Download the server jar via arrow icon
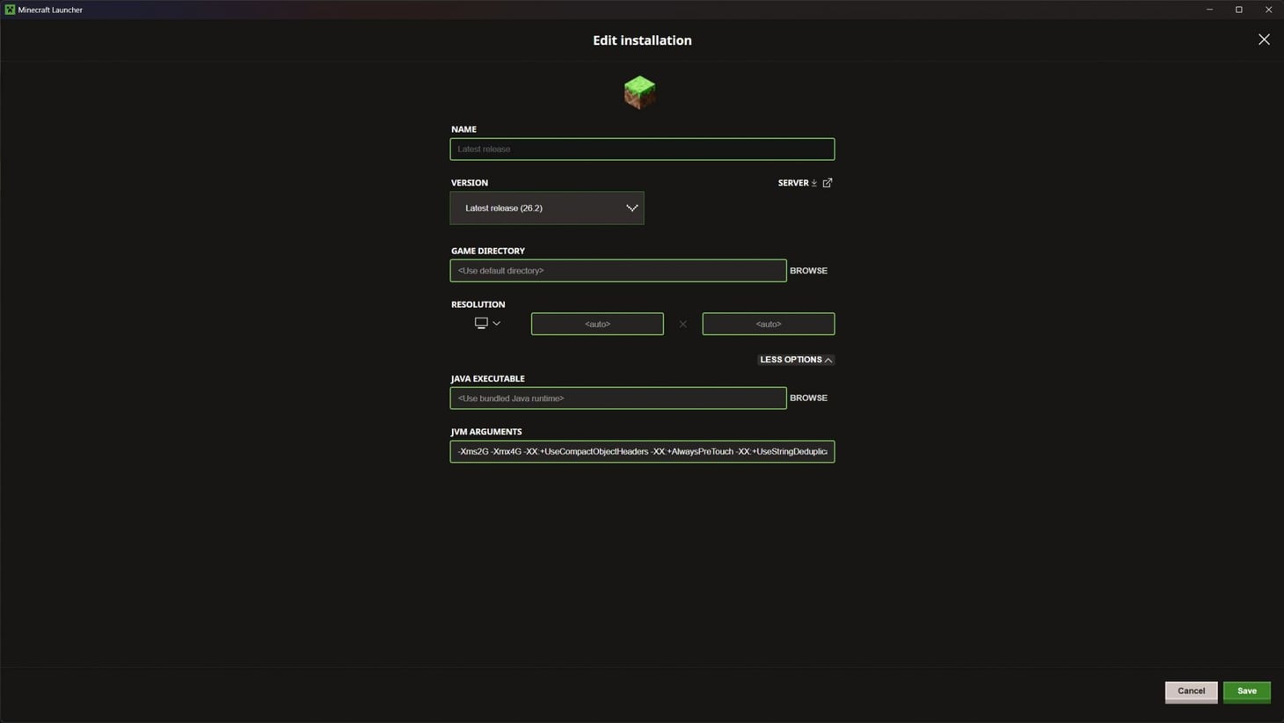Image resolution: width=1284 pixels, height=723 pixels. (814, 183)
